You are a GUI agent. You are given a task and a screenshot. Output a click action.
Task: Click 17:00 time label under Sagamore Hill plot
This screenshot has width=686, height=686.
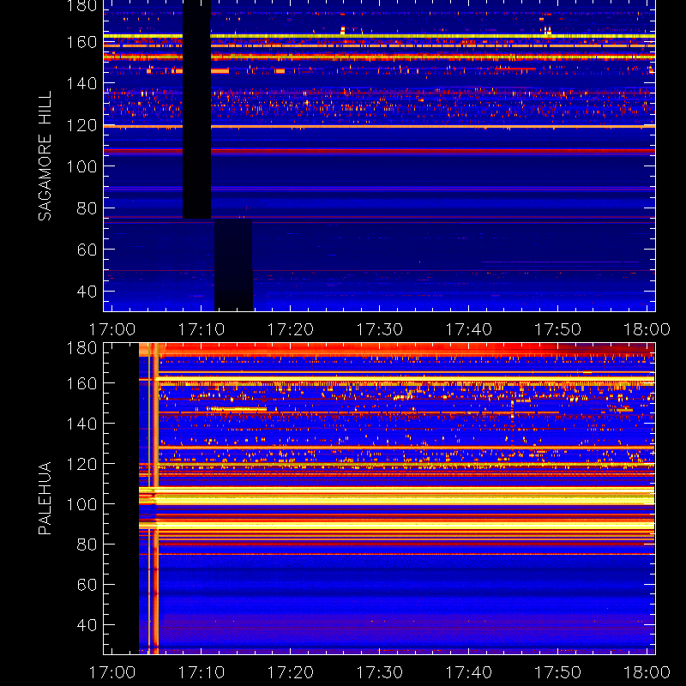click(x=112, y=329)
